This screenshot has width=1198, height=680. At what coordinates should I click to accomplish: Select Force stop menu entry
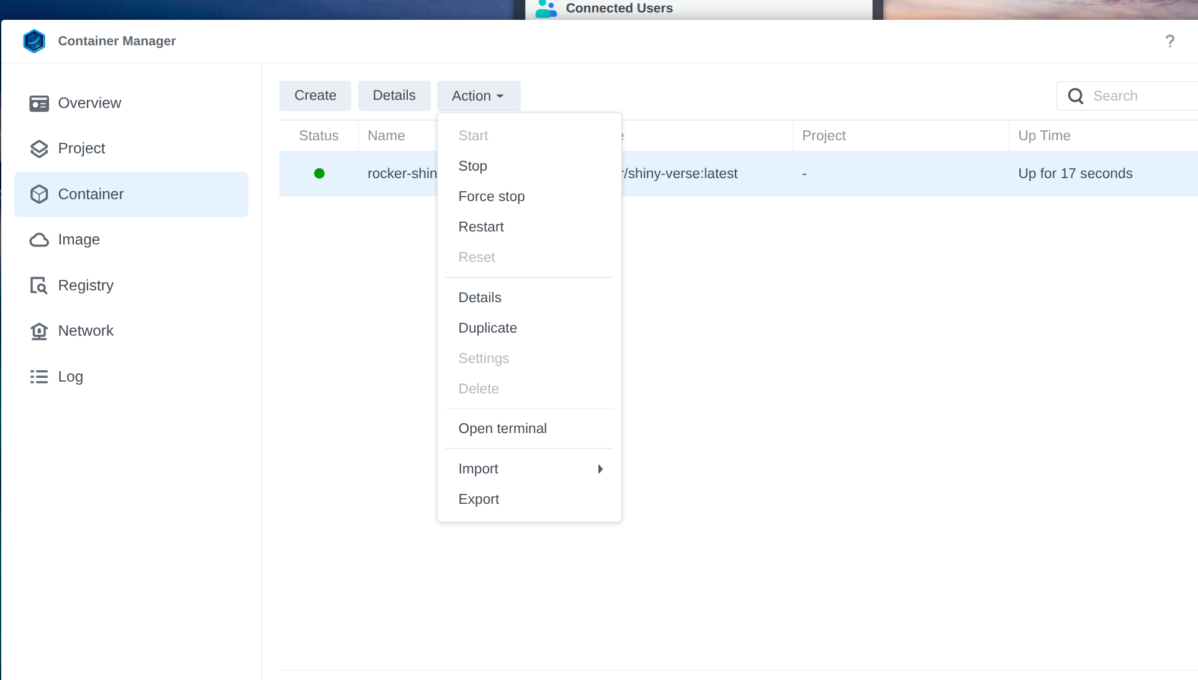pos(491,197)
